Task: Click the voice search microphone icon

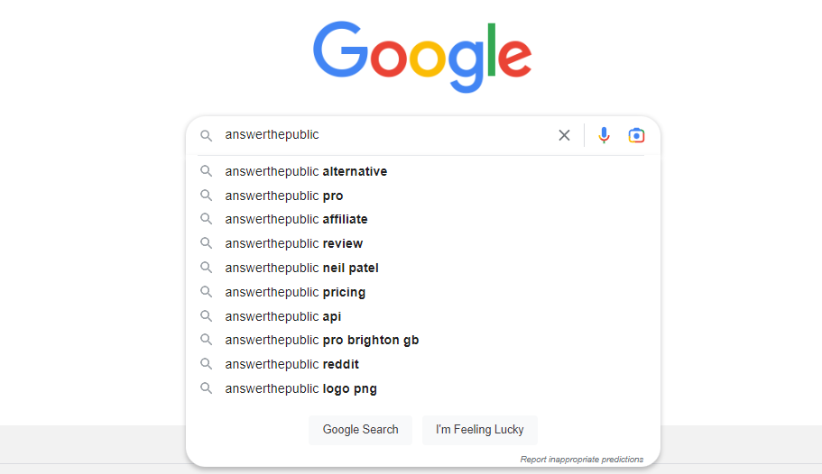Action: pos(604,135)
